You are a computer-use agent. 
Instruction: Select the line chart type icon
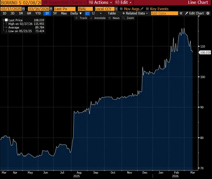coord(87,13)
